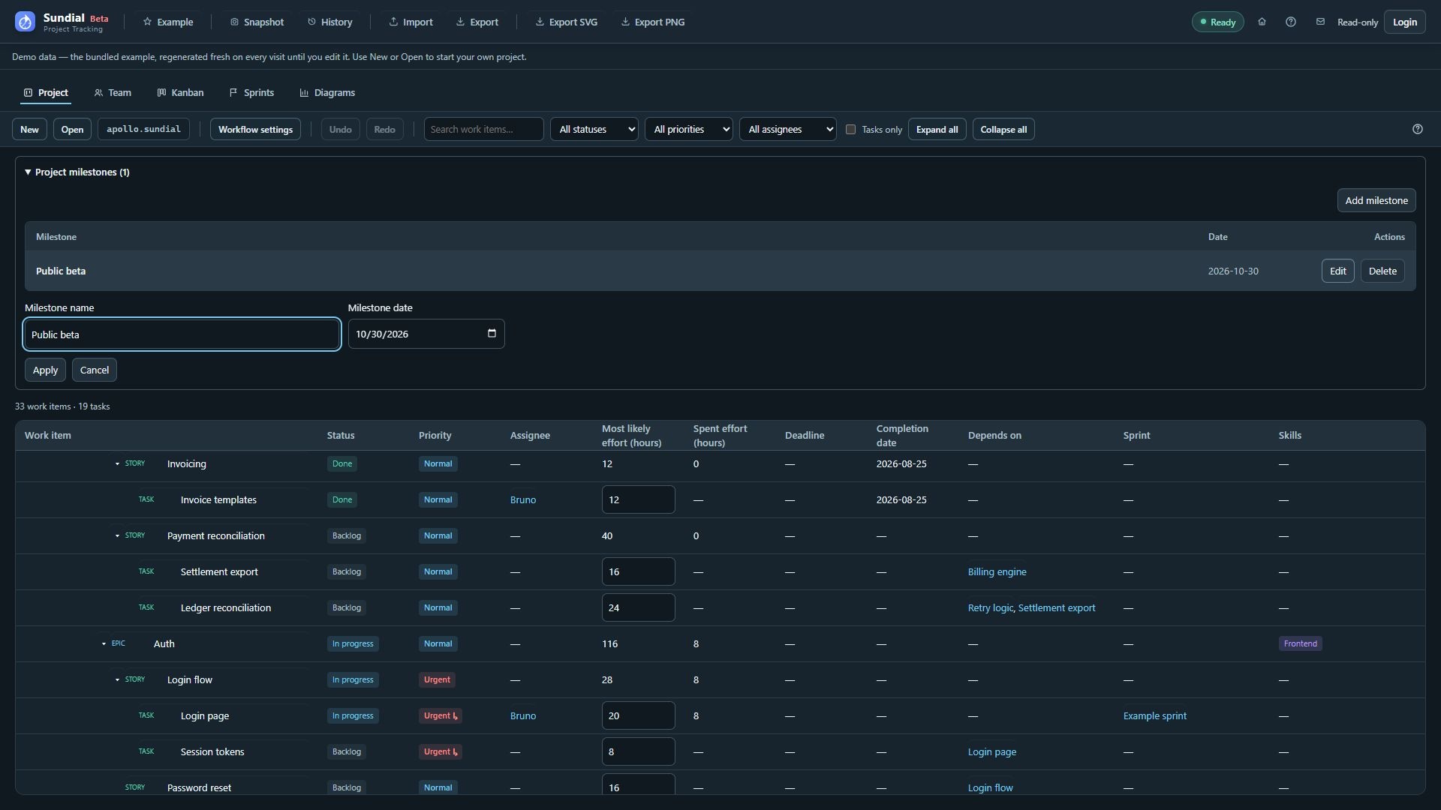Screen dimensions: 1441x810
Task: Load the Example project
Action: click(168, 22)
